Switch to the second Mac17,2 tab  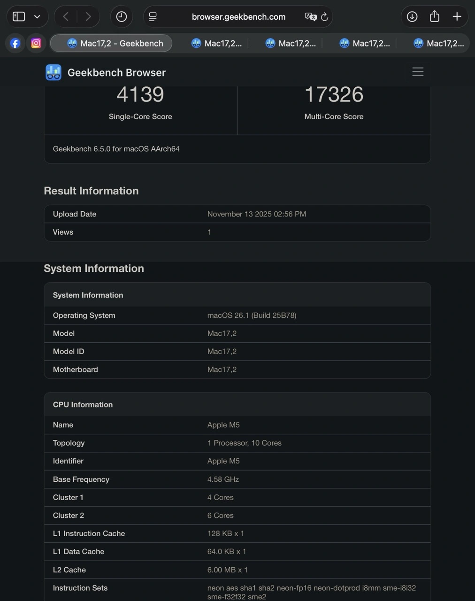(x=217, y=43)
